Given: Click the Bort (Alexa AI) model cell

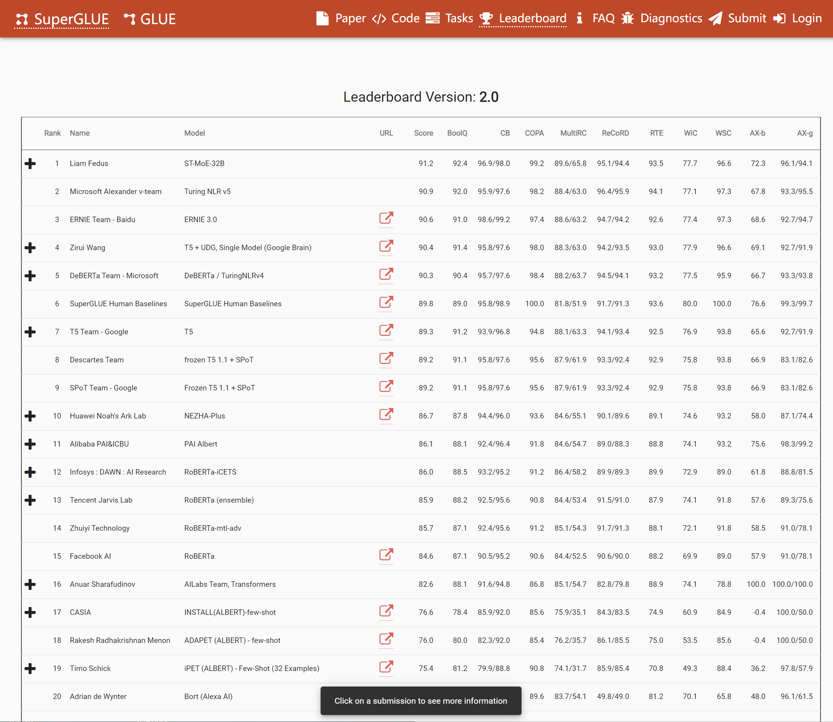Looking at the screenshot, I should (208, 697).
